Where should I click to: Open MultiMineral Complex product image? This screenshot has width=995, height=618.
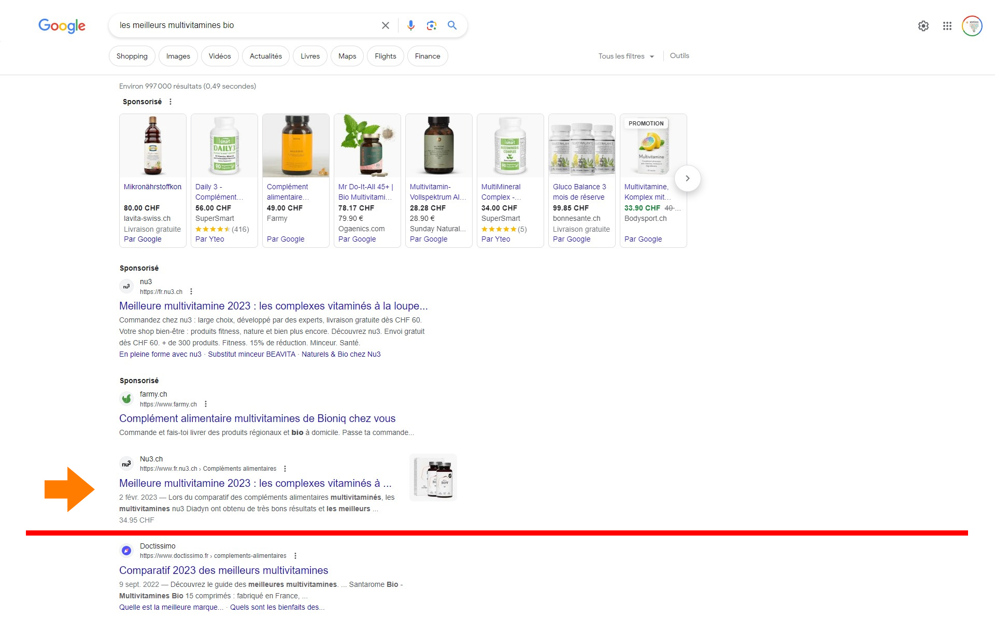click(x=510, y=146)
